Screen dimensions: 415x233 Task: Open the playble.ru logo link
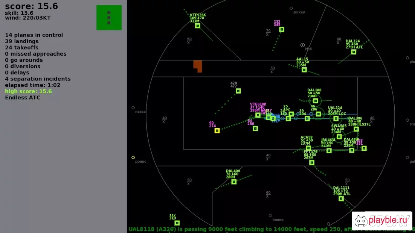click(382, 221)
